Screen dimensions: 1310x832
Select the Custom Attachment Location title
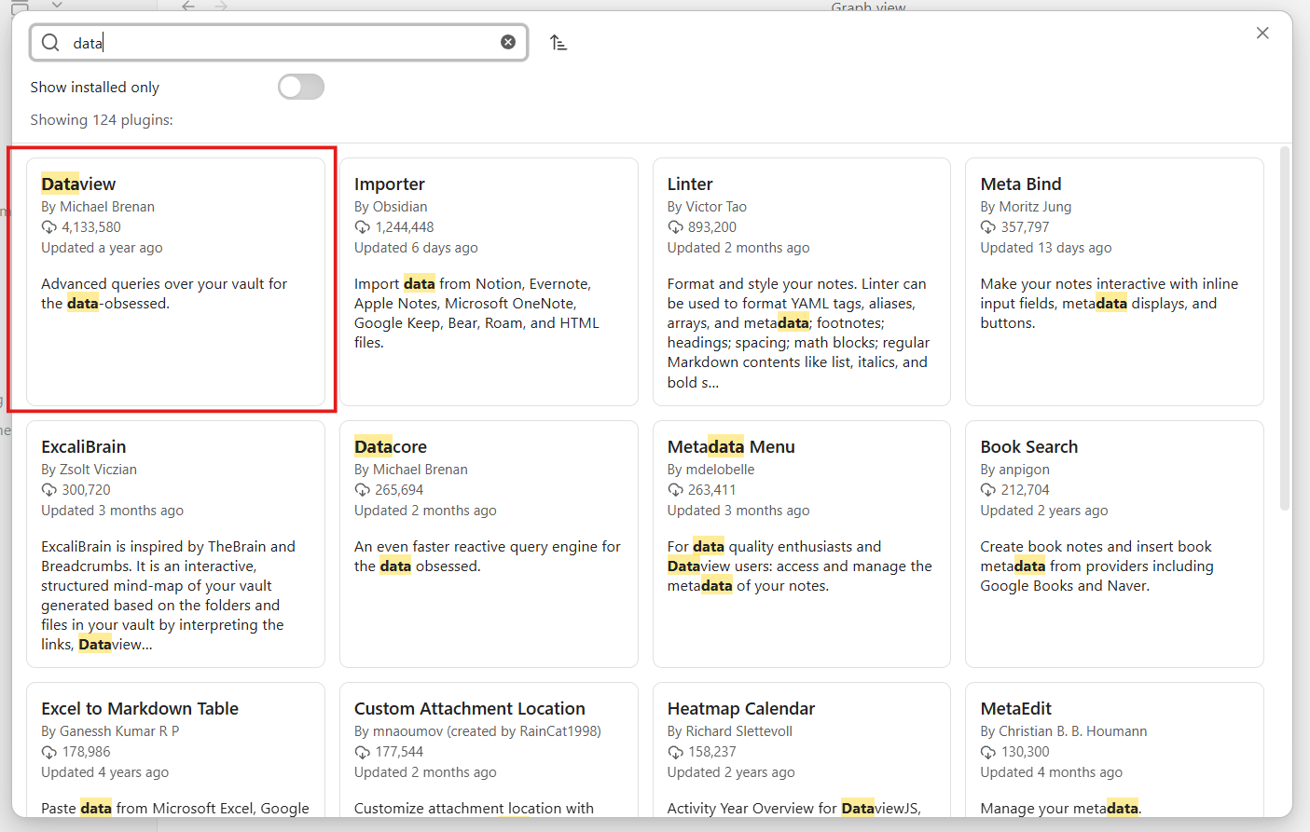coord(470,709)
